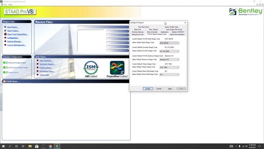The height and width of the screenshot is (149, 264).
Task: Open Chrome from the taskbar
Action: [50, 146]
